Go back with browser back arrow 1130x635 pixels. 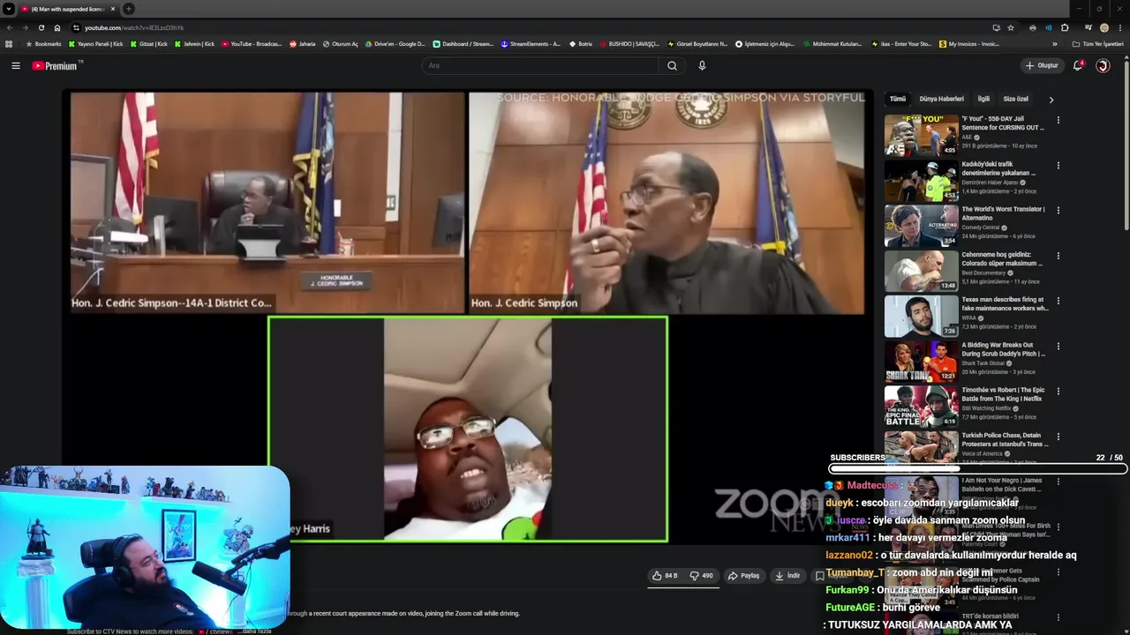[x=10, y=27]
